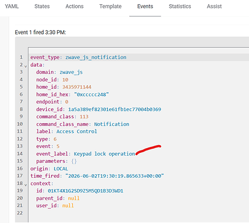Click the home_id value 3435971144
Image resolution: width=249 pixels, height=223 pixels.
pyautogui.click(x=77, y=87)
